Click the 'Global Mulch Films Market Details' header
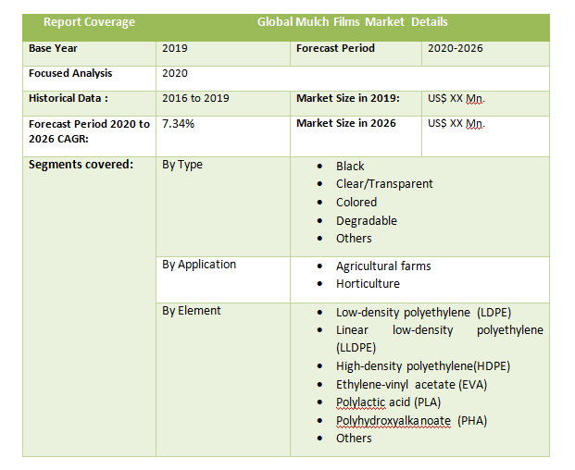The height and width of the screenshot is (470, 575). pyautogui.click(x=352, y=22)
